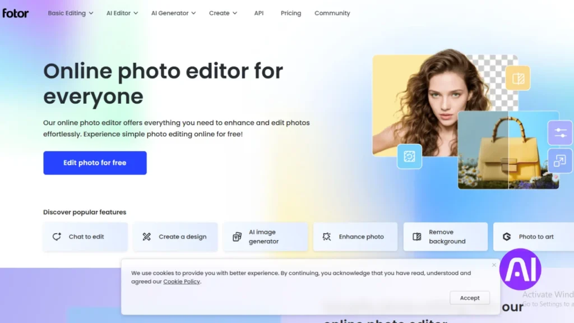Screen dimensions: 574x323
Task: Click the blue restore overlay icon on the photo
Action: click(409, 156)
